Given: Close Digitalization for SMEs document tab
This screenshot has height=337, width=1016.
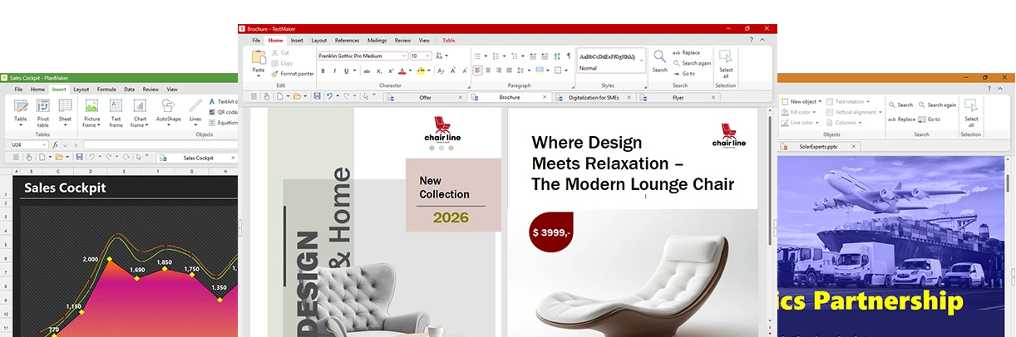Looking at the screenshot, I should 630,97.
